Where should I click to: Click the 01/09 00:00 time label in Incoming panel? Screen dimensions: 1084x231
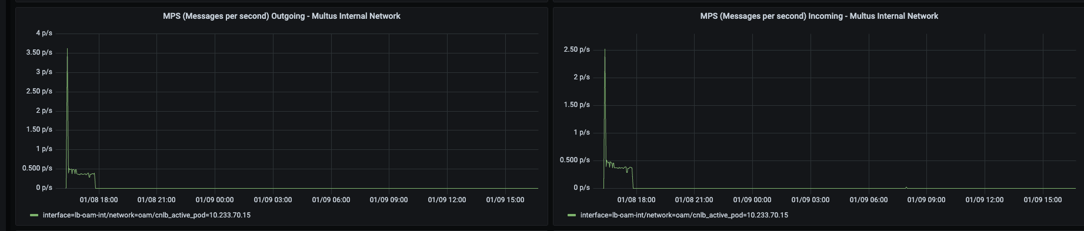752,200
